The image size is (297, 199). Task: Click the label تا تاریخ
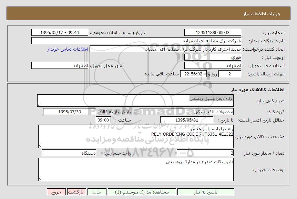pyautogui.click(x=225, y=120)
